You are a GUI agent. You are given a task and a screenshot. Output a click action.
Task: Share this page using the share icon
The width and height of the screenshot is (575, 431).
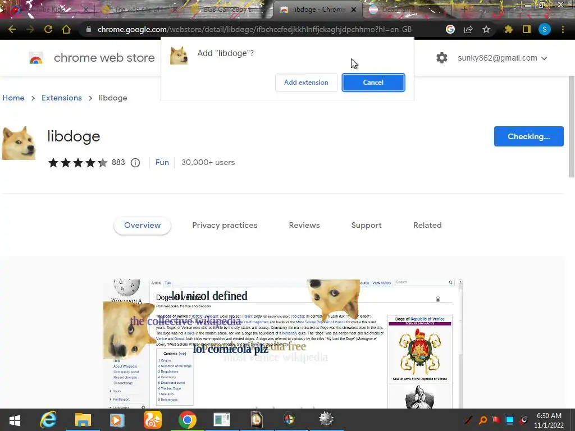468,29
